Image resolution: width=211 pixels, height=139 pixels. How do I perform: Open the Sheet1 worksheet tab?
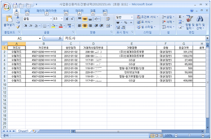(23, 131)
